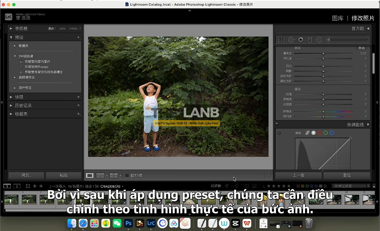Click the tone curve target adjustment icon

point(279,133)
